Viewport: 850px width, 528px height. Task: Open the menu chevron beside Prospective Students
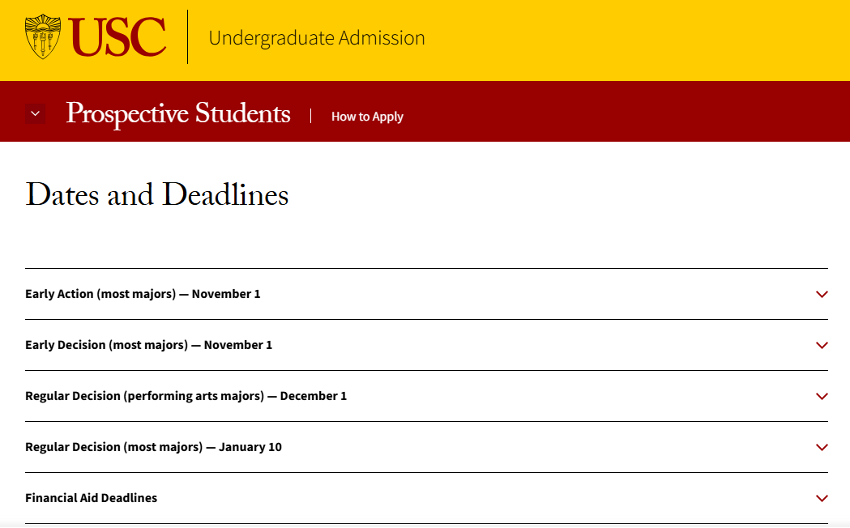point(35,114)
